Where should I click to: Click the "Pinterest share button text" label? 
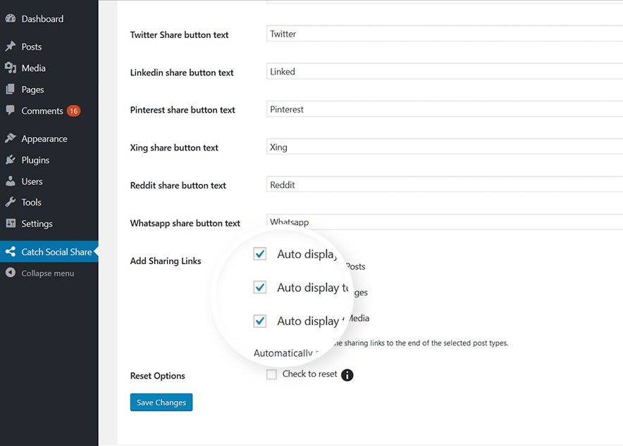click(x=183, y=110)
